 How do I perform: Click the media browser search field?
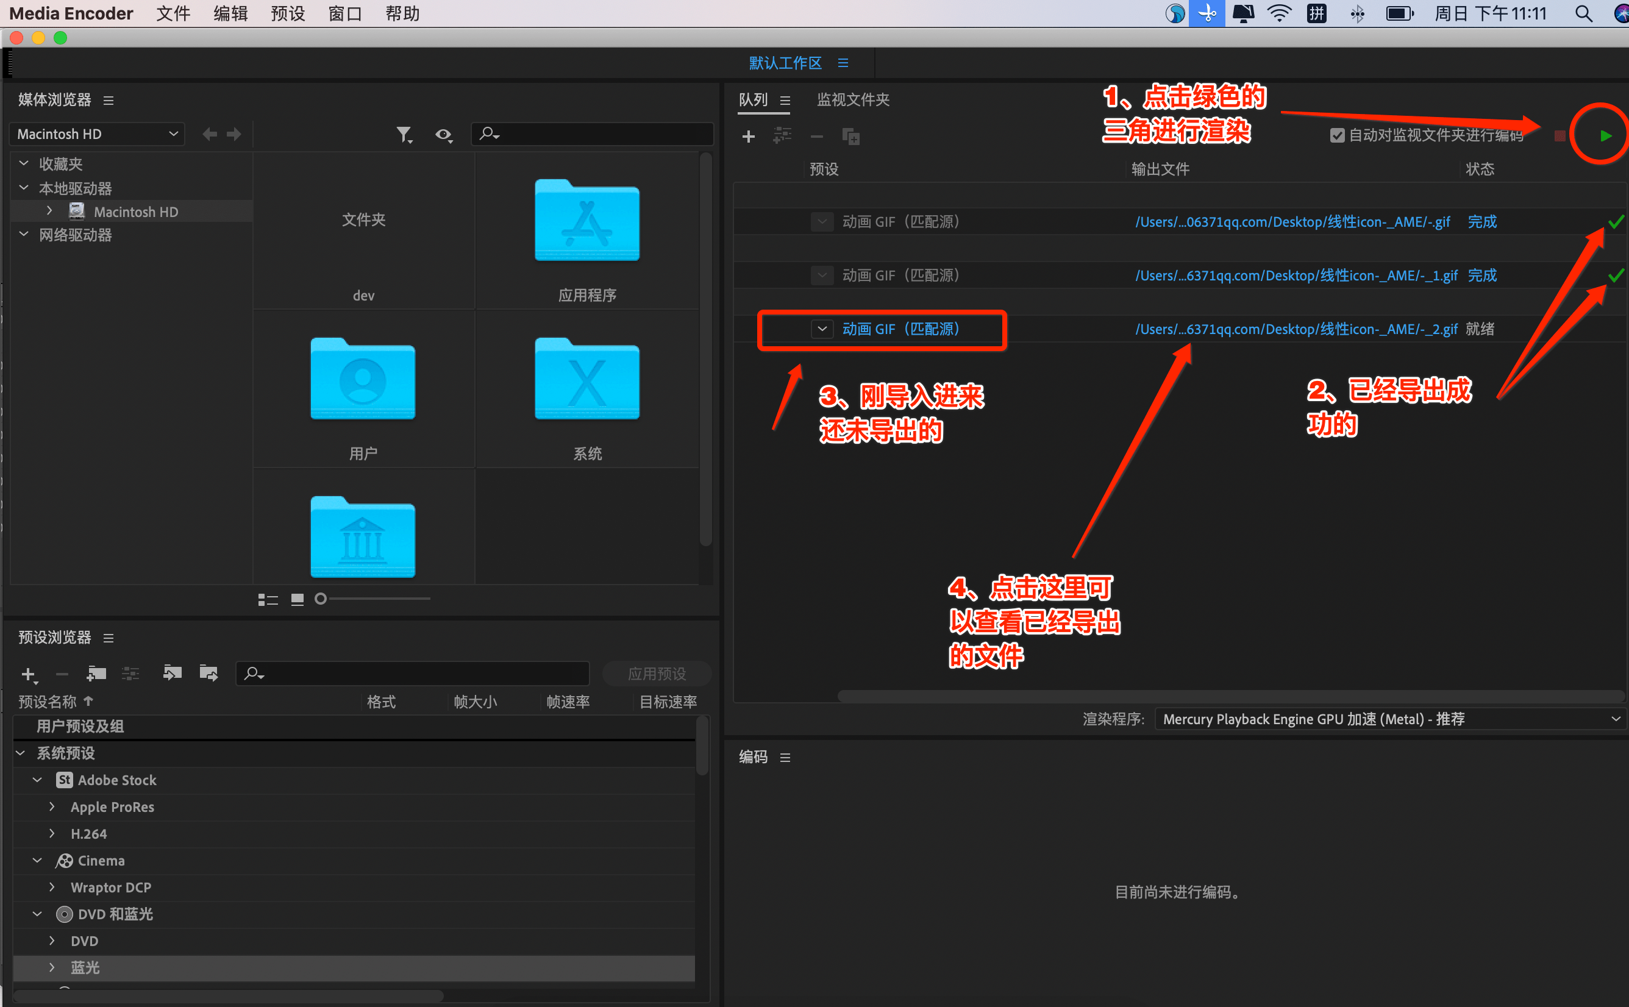point(592,134)
